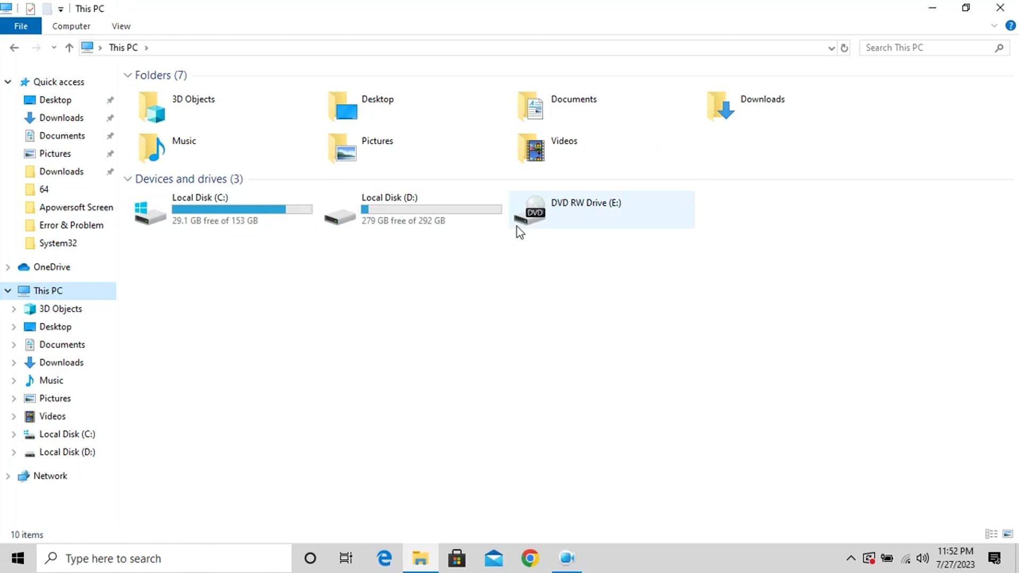
Task: Open the Action Center notifications icon
Action: pyautogui.click(x=995, y=558)
